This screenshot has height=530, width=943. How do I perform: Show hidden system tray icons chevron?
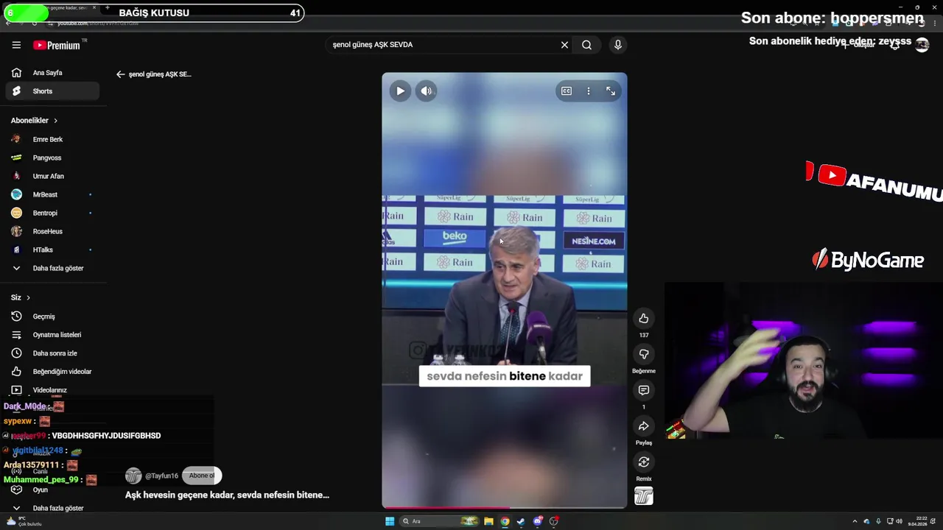(x=855, y=521)
